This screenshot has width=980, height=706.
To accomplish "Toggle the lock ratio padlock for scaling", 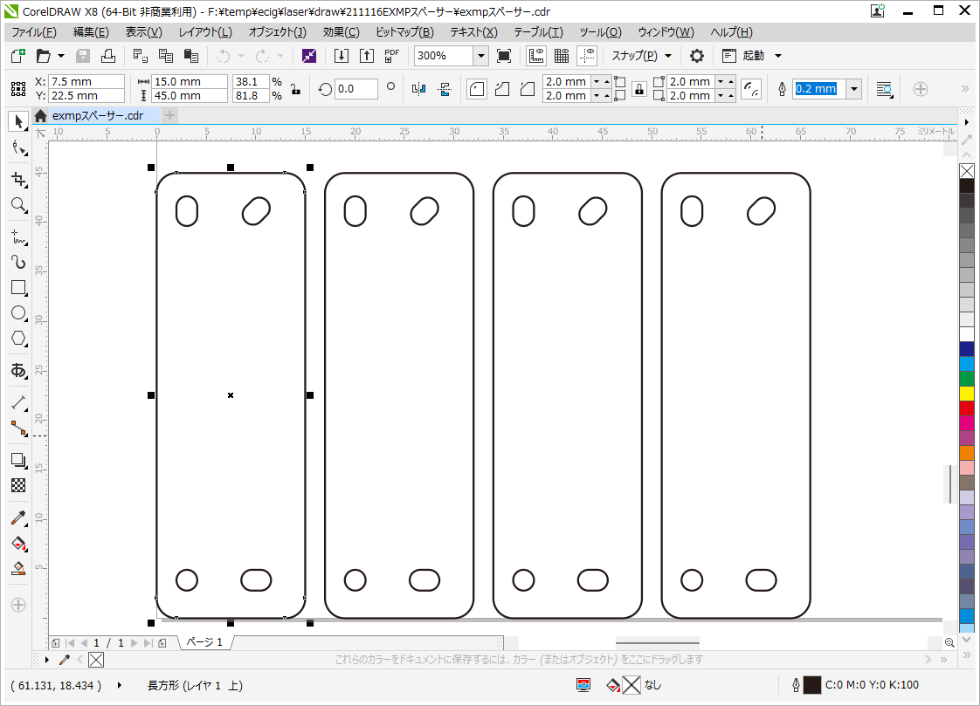I will tap(295, 89).
